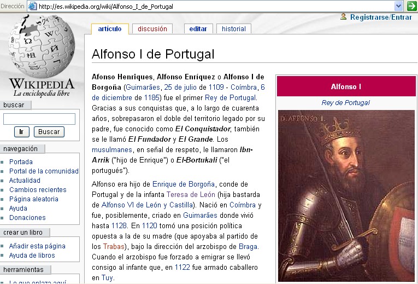Switch to the artículo tab
This screenshot has width=418, height=284.
110,29
